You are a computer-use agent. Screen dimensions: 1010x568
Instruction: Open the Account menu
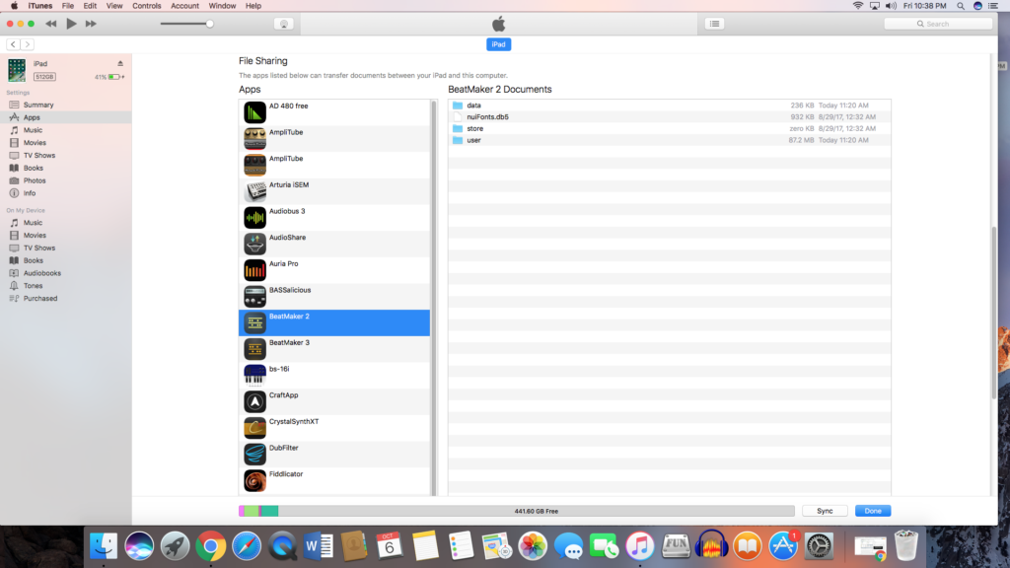tap(184, 6)
